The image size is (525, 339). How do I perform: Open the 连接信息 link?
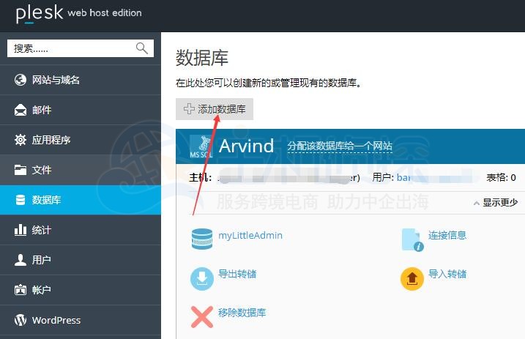click(x=447, y=235)
